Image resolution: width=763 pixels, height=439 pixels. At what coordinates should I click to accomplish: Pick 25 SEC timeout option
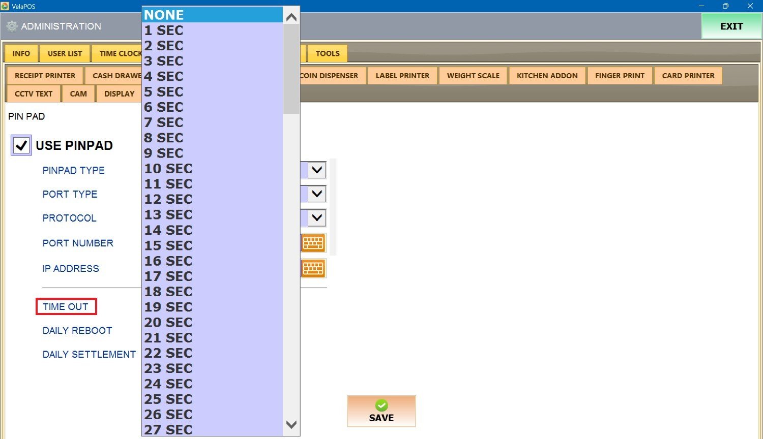[x=168, y=399]
